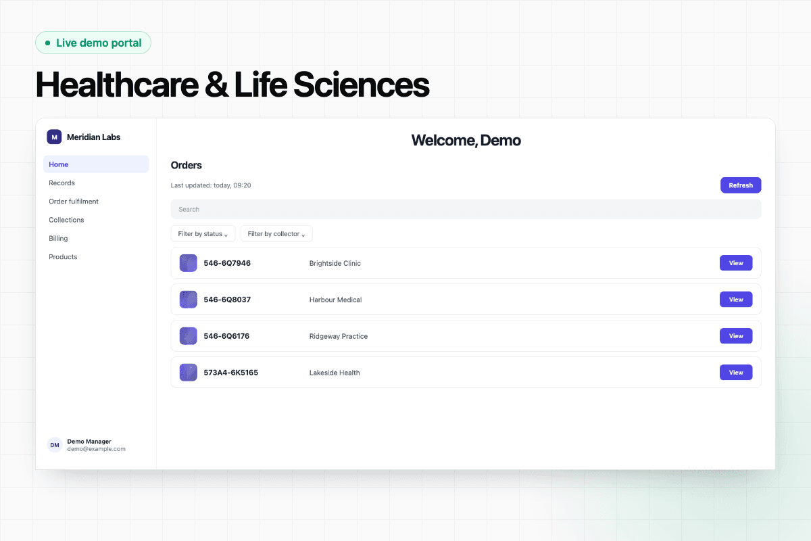This screenshot has height=541, width=811.
Task: Click the order icon for 546-6Q8037
Action: pos(189,300)
